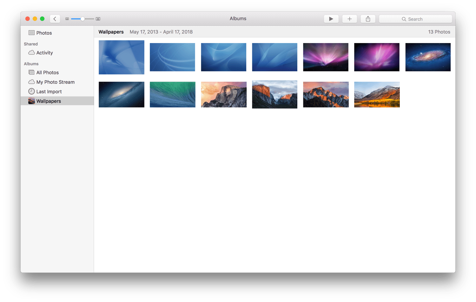This screenshot has height=302, width=476.
Task: Click the Wallpapers album thumbnail icon
Action: [31, 101]
